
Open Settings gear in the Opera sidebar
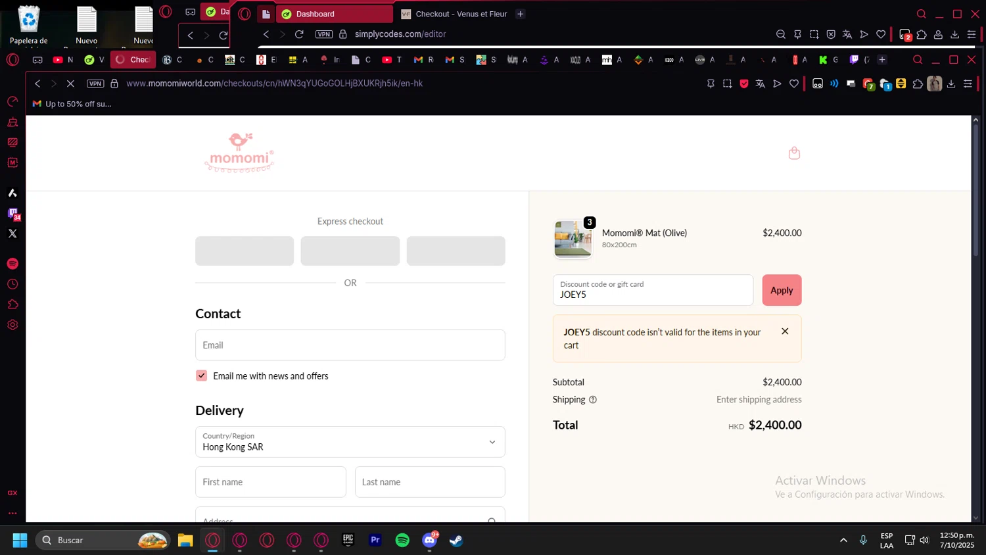pyautogui.click(x=12, y=325)
